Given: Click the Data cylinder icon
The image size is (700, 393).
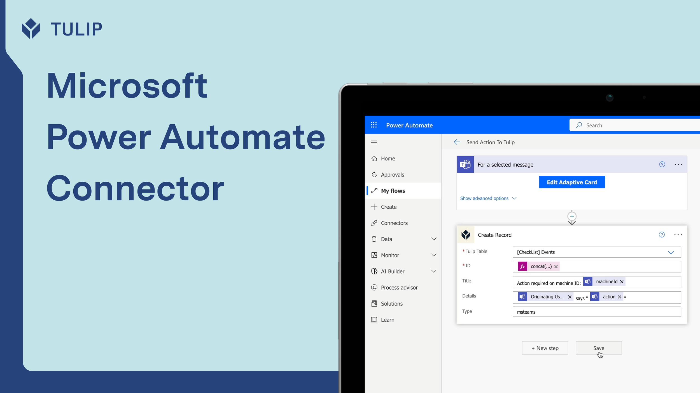Looking at the screenshot, I should [x=374, y=239].
